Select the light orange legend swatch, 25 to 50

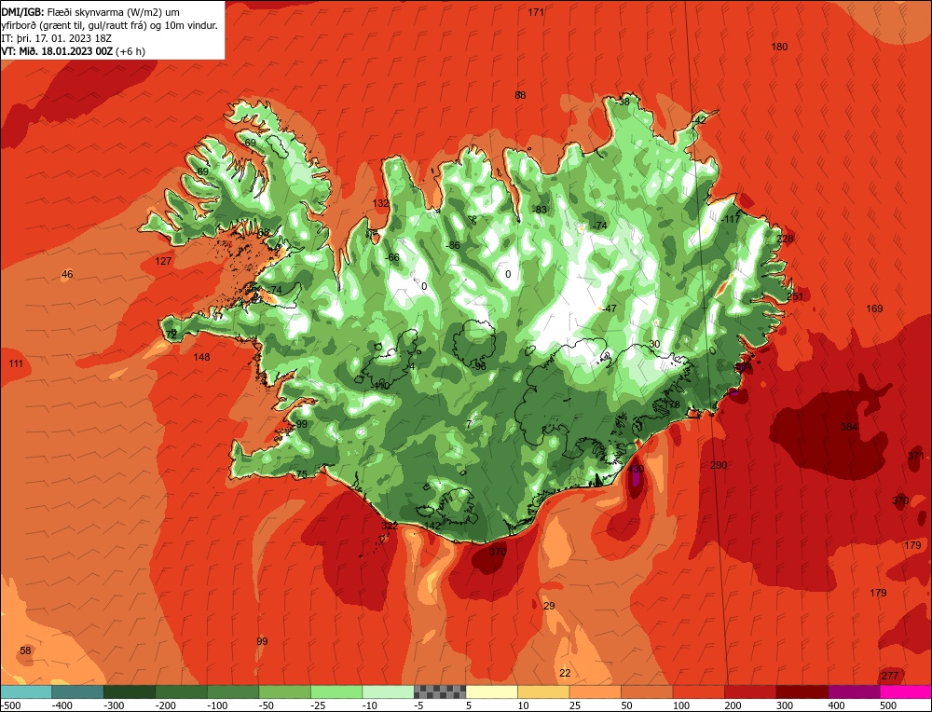[x=595, y=691]
